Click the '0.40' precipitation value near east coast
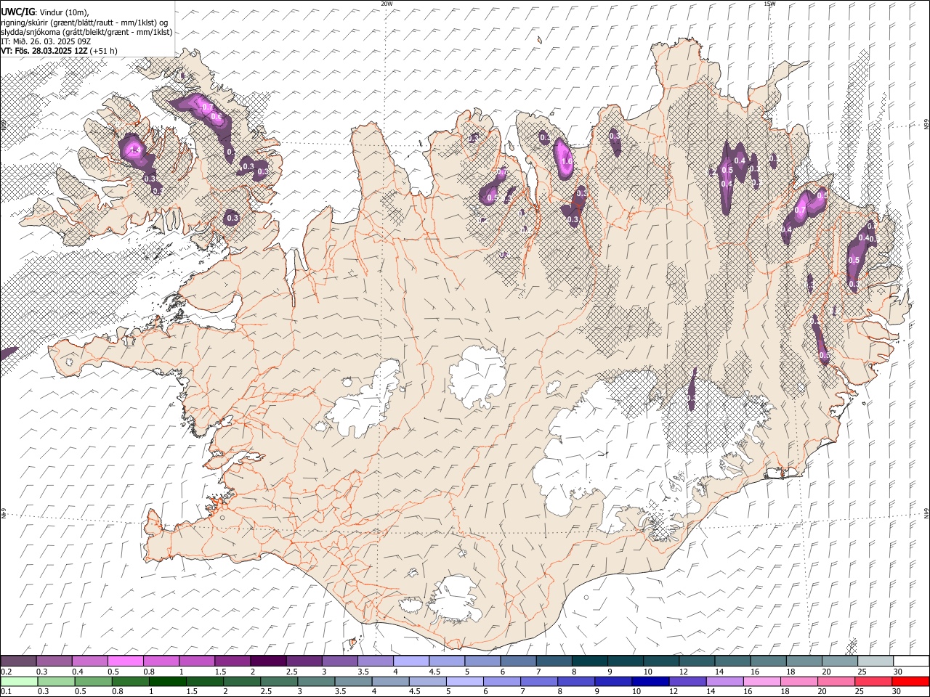This screenshot has width=930, height=697. [x=866, y=238]
